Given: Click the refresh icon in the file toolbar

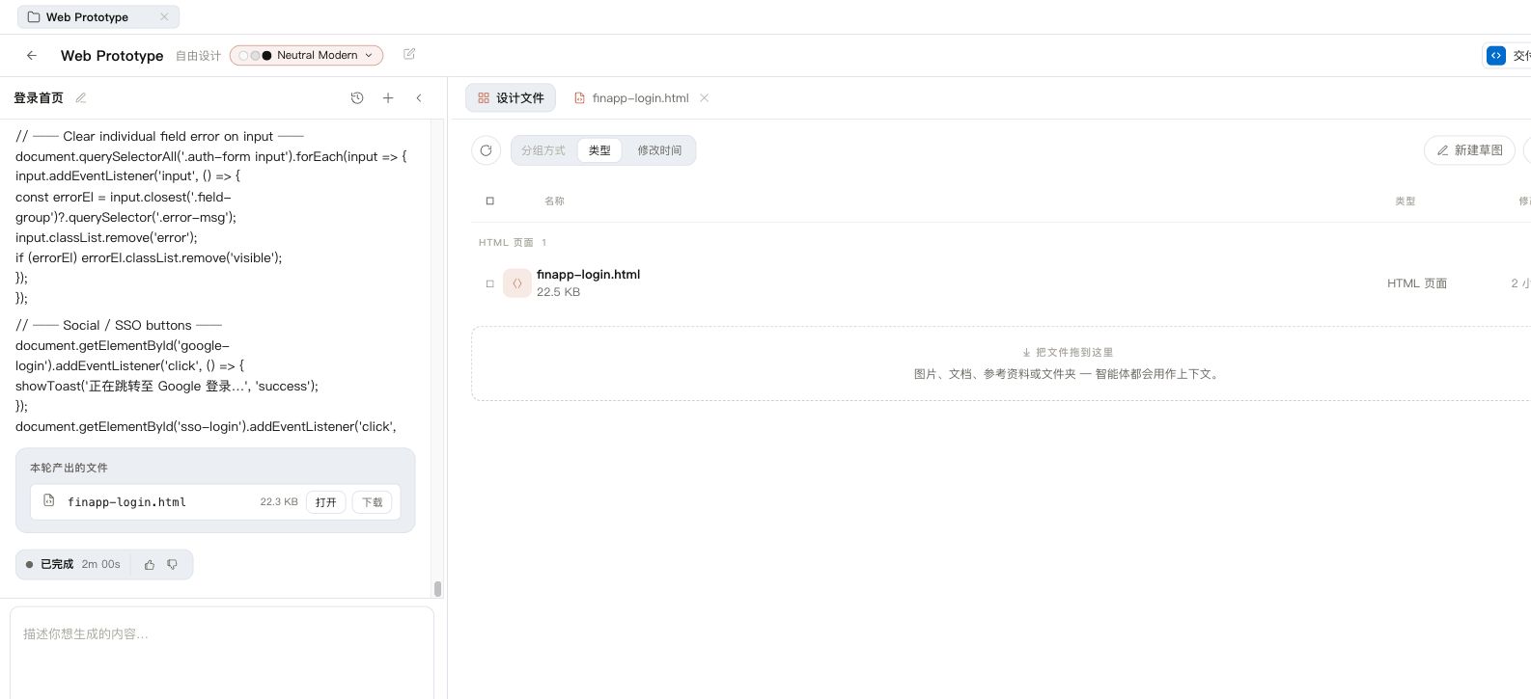Looking at the screenshot, I should pos(486,150).
